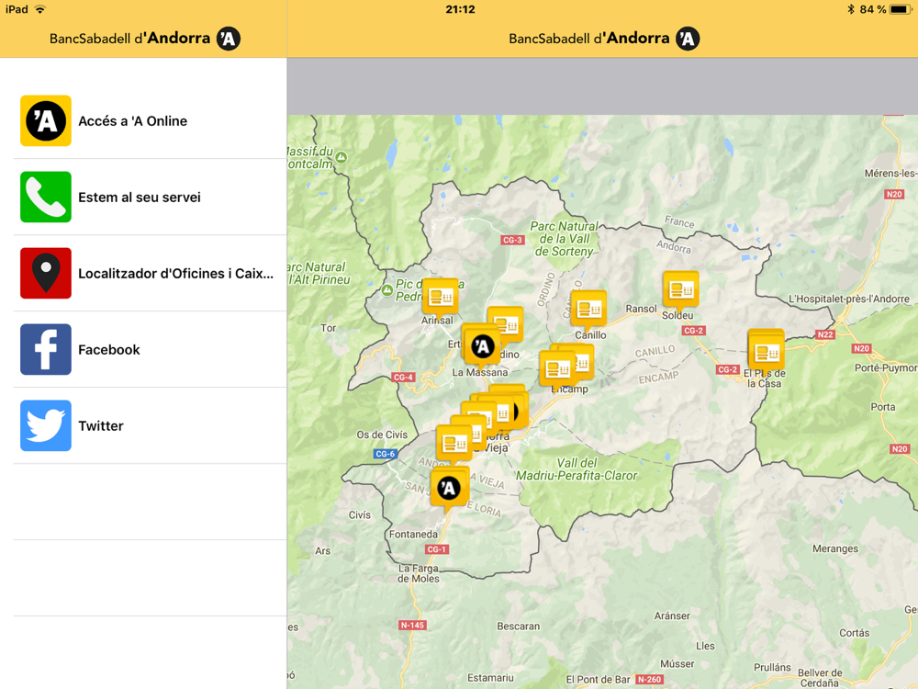
Task: Open the red location pin icon
Action: (46, 273)
